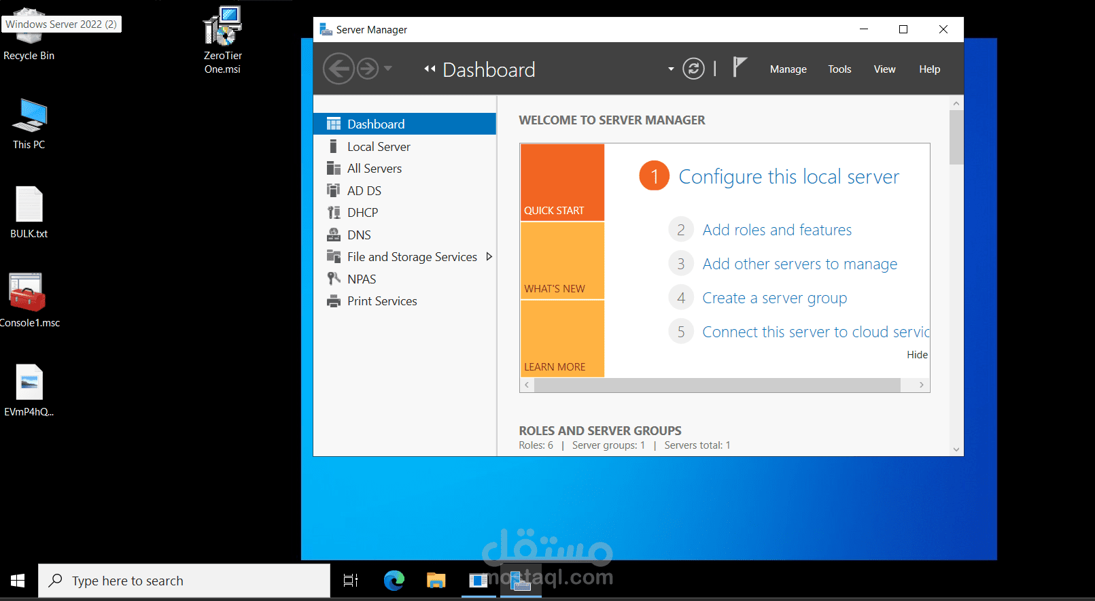Click the horizontal scrollbar right arrow
The image size is (1095, 601).
pos(922,385)
